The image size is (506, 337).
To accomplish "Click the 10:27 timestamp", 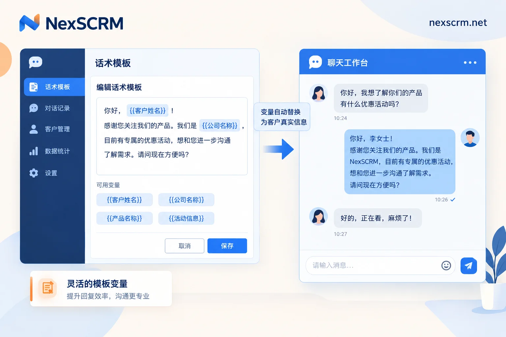I will (x=340, y=234).
